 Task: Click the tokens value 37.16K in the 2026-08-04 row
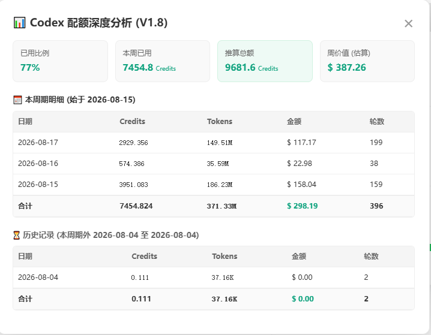pyautogui.click(x=222, y=277)
